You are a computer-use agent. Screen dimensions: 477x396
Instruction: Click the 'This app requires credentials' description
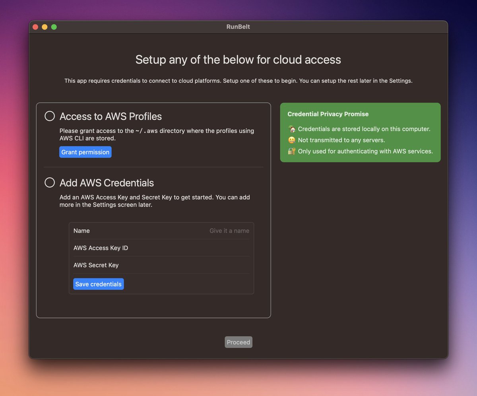pyautogui.click(x=238, y=81)
